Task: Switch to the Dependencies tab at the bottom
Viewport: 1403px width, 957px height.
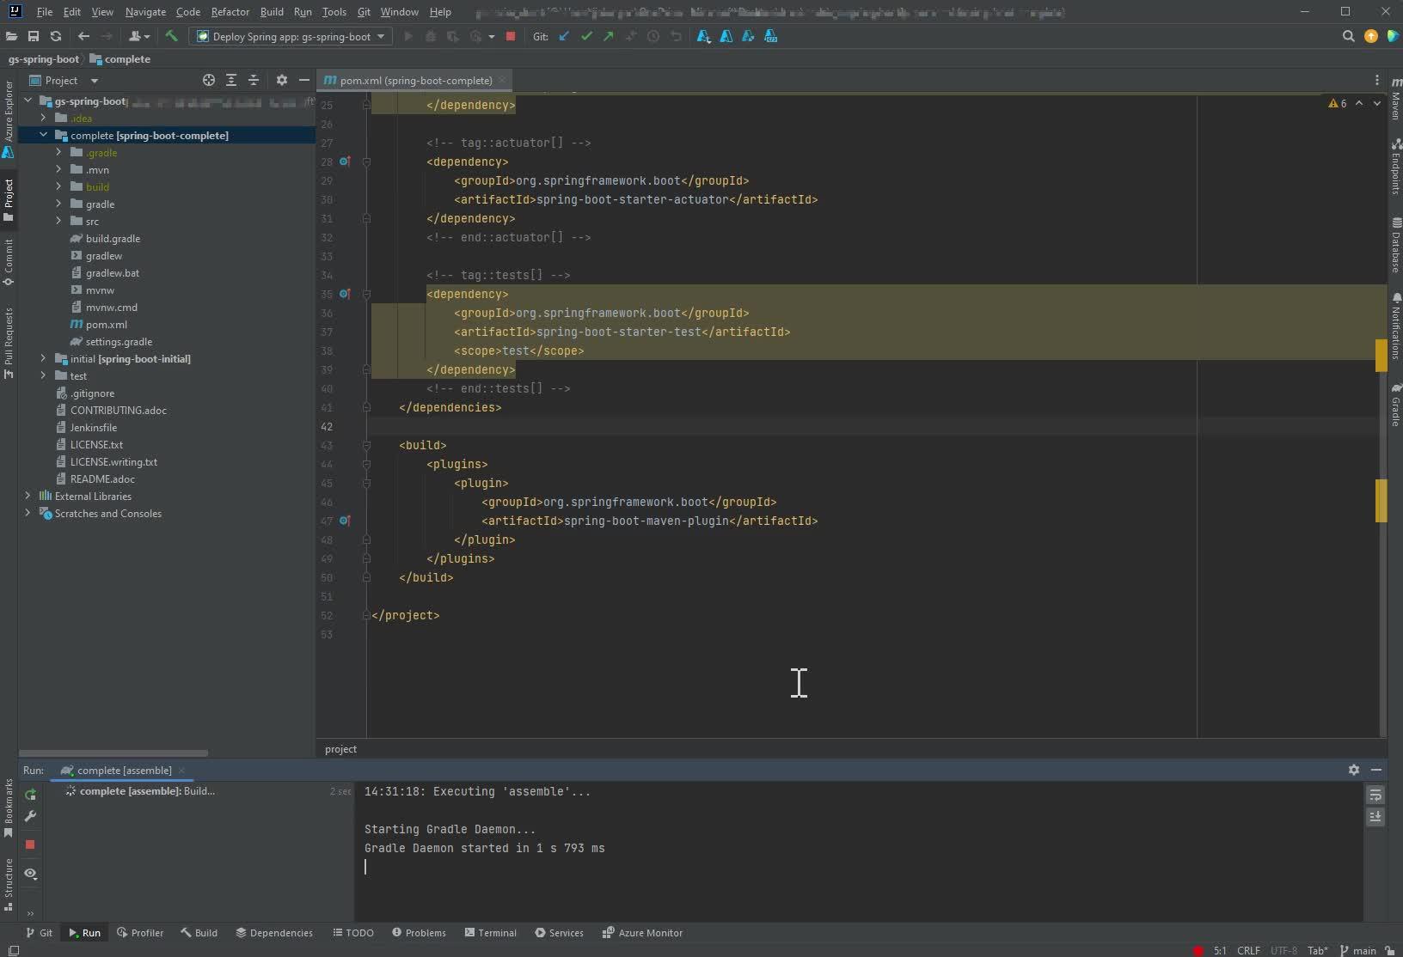Action: [274, 933]
